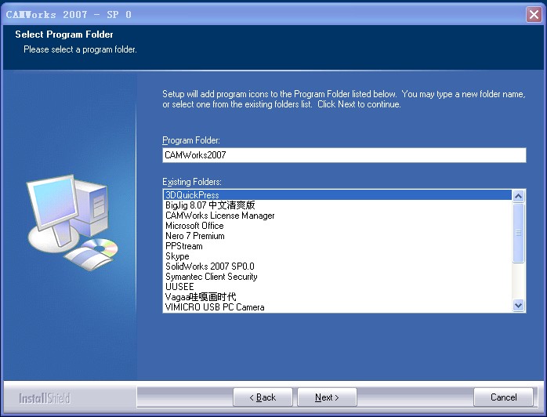Image resolution: width=547 pixels, height=417 pixels.
Task: Cancel the CAMWorks installation
Action: (x=503, y=397)
